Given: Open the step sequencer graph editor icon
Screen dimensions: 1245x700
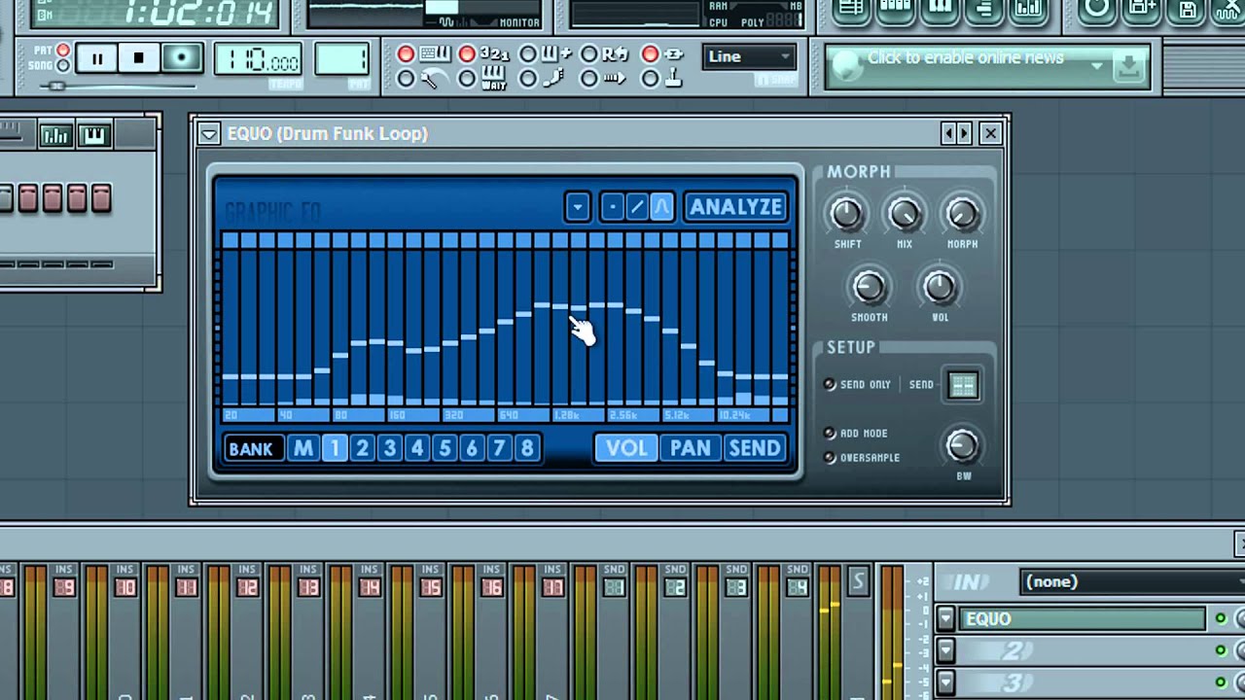Looking at the screenshot, I should pyautogui.click(x=55, y=135).
